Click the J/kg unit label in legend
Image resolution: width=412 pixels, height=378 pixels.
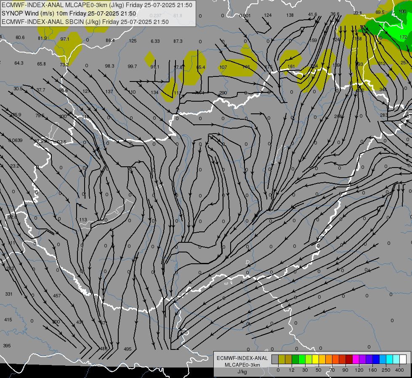click(x=242, y=372)
